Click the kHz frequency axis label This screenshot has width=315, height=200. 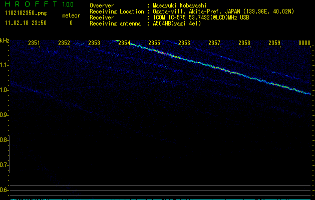click(5, 40)
